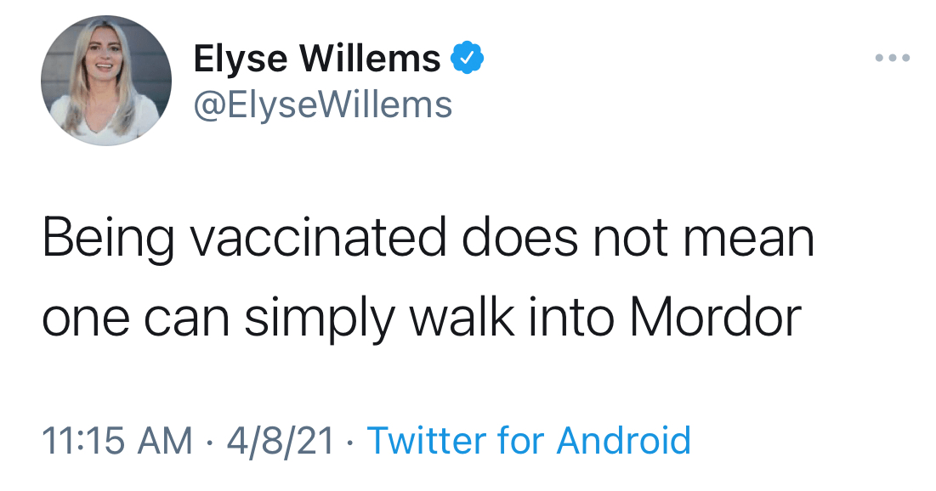The image size is (936, 491).
Task: Open the @ElyseWillems handle link
Action: (323, 104)
